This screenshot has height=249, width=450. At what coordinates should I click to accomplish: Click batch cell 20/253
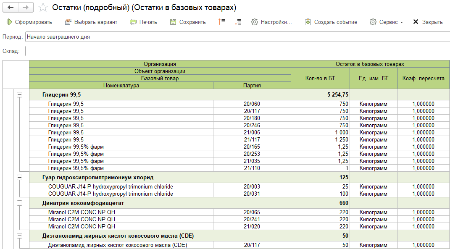pos(252,154)
